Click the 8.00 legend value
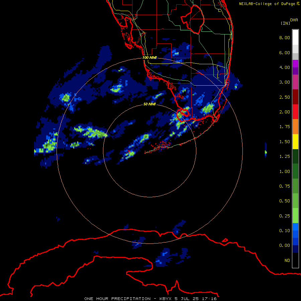This screenshot has width=301, height=301. [285, 37]
